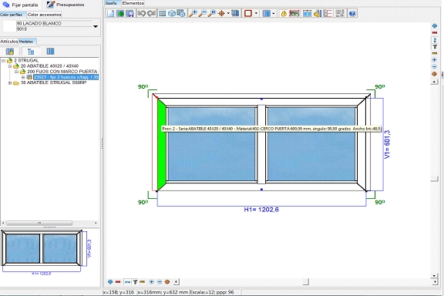
Task: Click the central mullion of the window
Action: [x=261, y=144]
